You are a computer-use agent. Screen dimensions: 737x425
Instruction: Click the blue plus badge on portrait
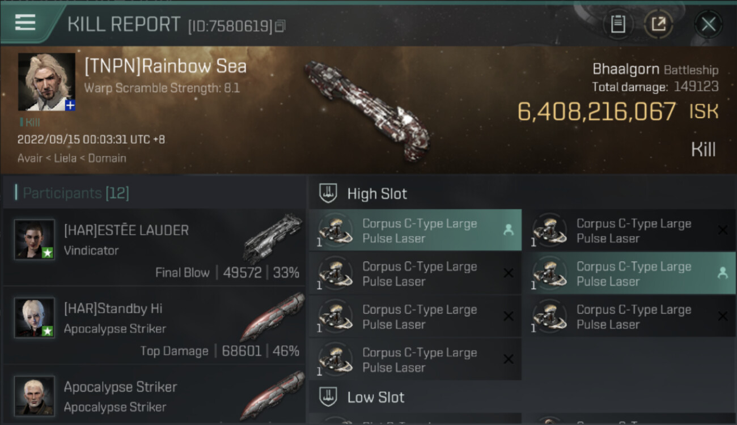pyautogui.click(x=70, y=105)
